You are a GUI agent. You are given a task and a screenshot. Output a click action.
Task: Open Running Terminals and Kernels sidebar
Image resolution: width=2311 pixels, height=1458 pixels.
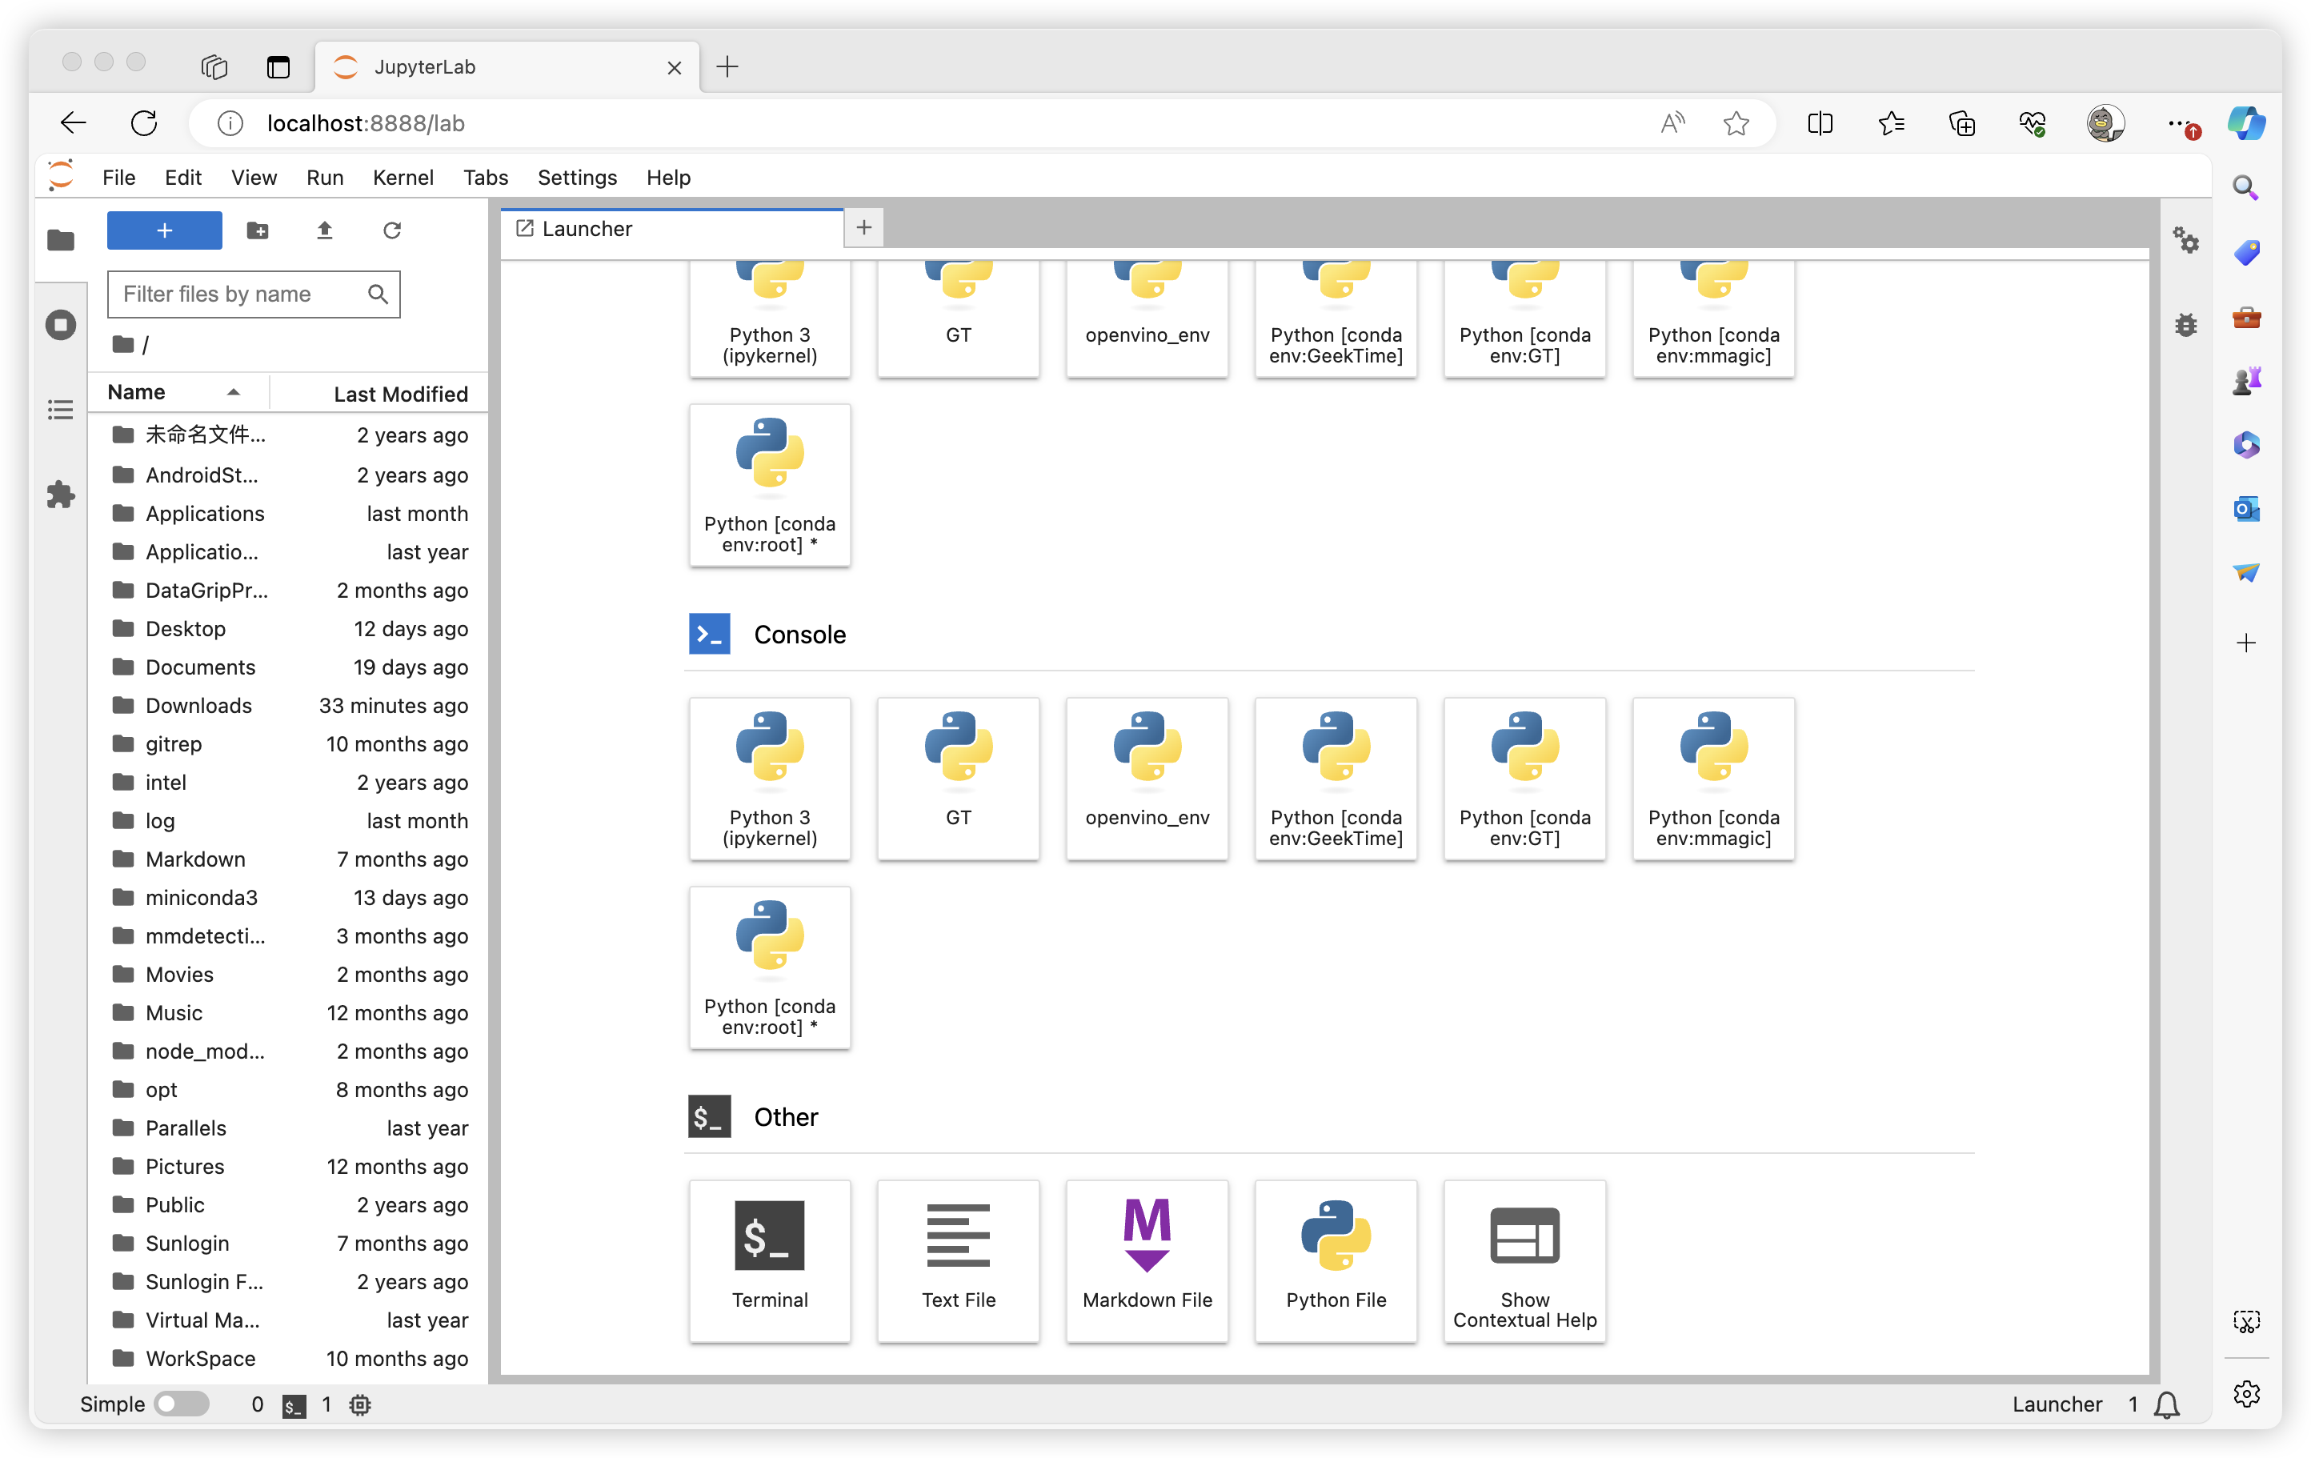tap(61, 324)
